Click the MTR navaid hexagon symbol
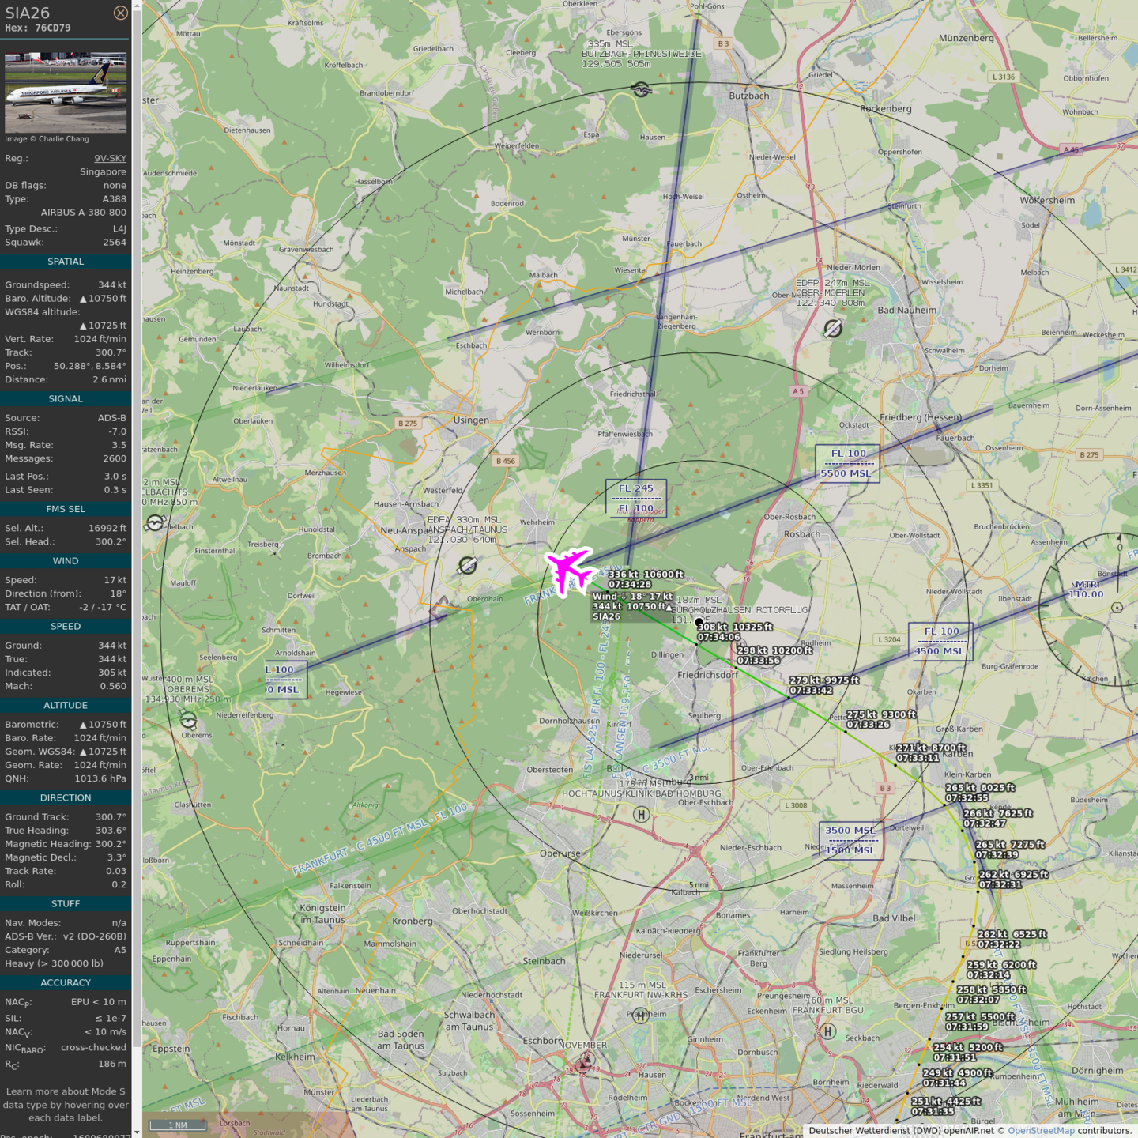The image size is (1138, 1138). (1117, 608)
